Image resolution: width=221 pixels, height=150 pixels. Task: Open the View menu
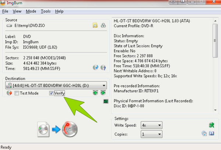(x=17, y=11)
